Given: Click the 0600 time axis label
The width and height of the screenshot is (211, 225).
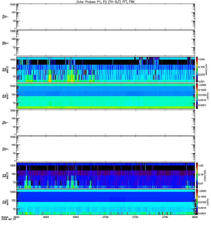Looking at the screenshot, I should coord(16,217).
